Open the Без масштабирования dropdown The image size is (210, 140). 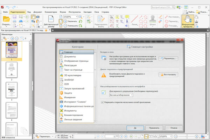121,95
